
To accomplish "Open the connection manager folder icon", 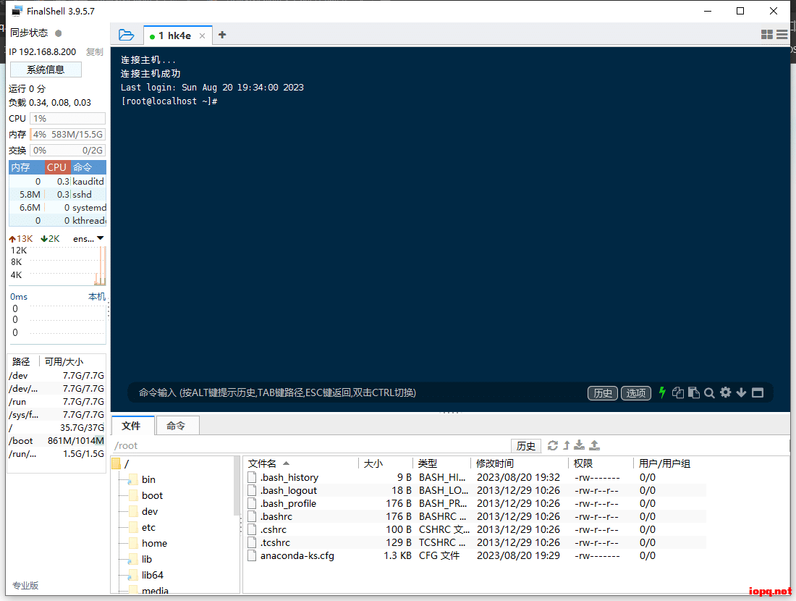I will [x=127, y=35].
